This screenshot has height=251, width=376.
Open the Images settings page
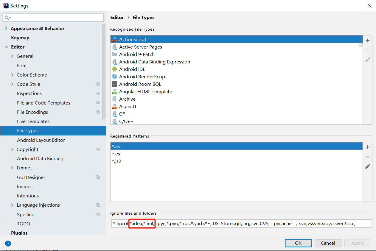[x=25, y=187]
